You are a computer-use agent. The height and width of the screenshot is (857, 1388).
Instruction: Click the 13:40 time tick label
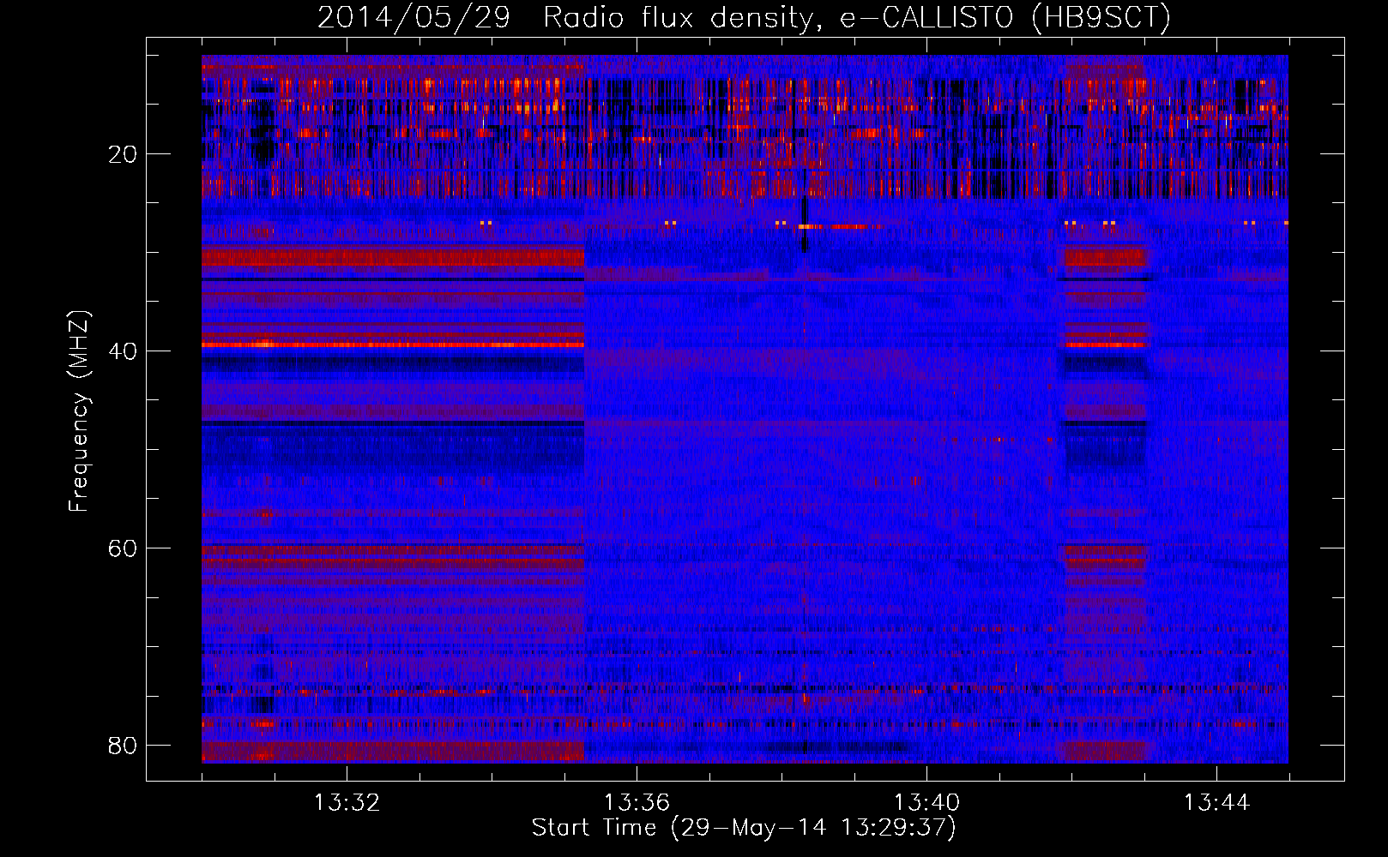coord(926,803)
